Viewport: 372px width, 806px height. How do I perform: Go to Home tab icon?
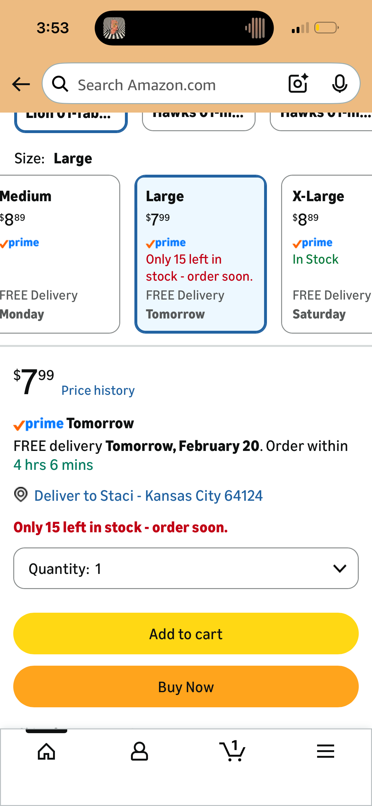tap(46, 751)
